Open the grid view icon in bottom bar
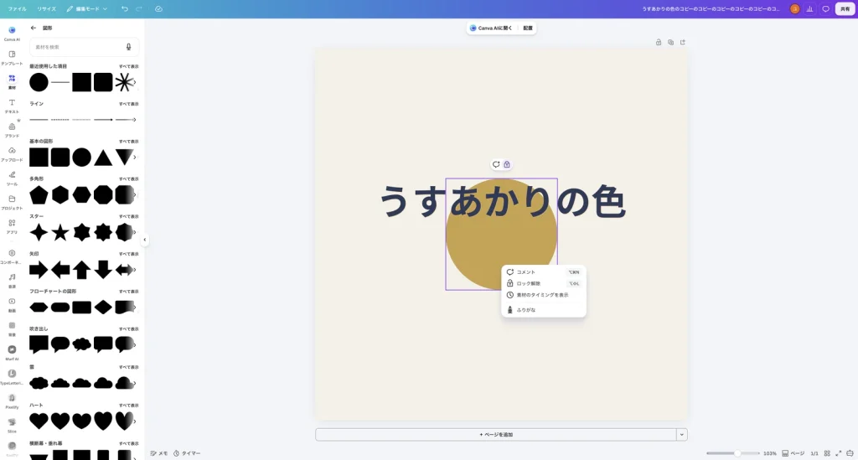Screen dimensions: 858x460 point(827,453)
